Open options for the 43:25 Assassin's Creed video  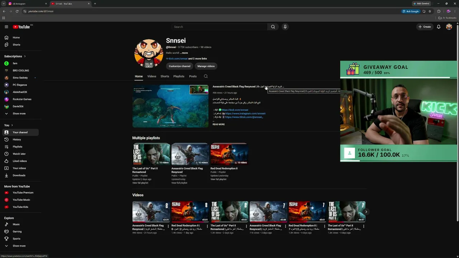pos(168,226)
